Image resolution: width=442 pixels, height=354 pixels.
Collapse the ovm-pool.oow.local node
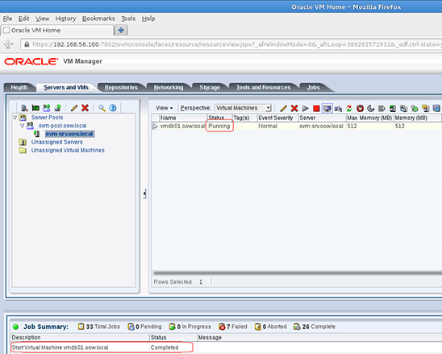click(x=22, y=126)
